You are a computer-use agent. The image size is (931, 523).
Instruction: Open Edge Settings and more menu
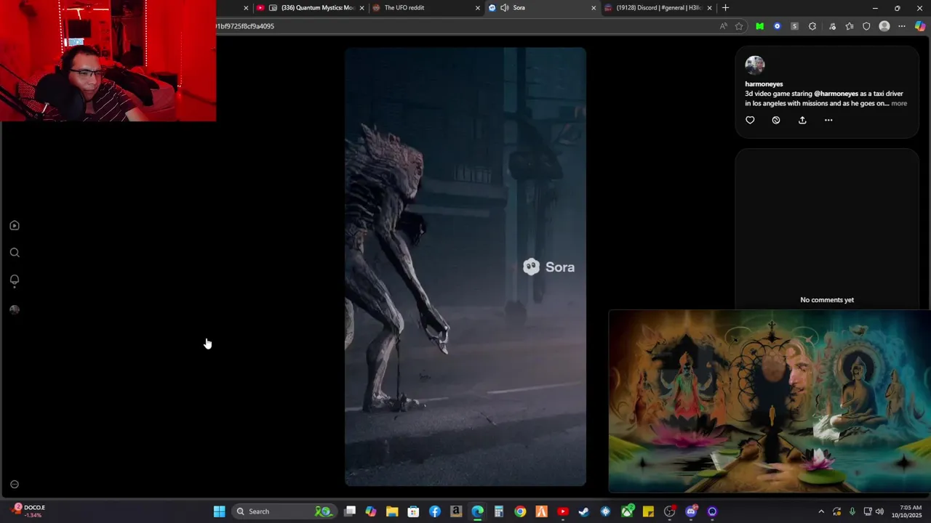click(x=902, y=26)
